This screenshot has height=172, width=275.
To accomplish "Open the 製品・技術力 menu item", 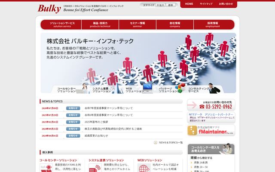I will tap(100, 25).
